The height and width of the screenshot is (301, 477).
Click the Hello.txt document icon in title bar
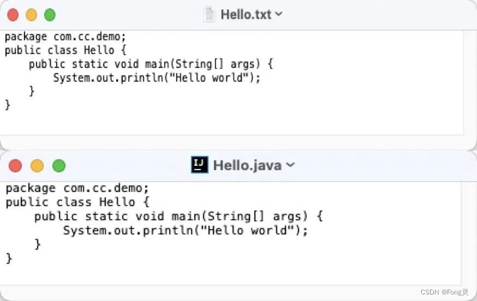210,15
